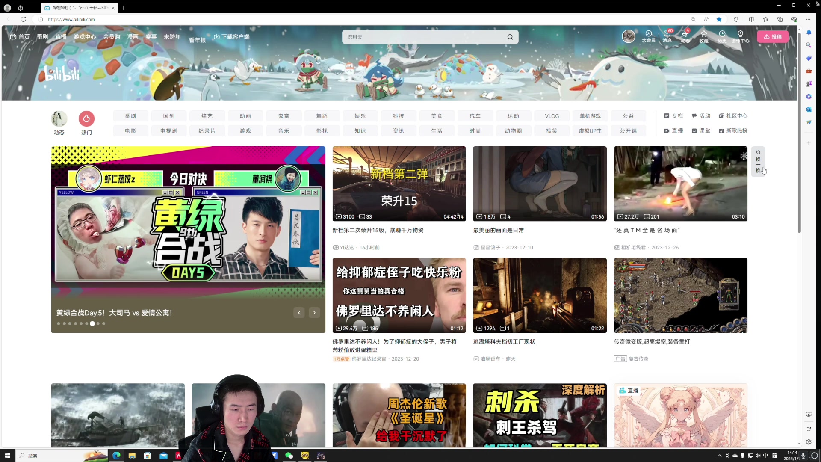Open Edge sidebar settings gear

pos(809,442)
